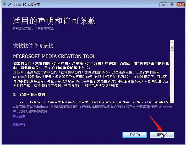Maximize the Windows 10 安装程序 window
This screenshot has width=186, height=145.
(172, 4)
